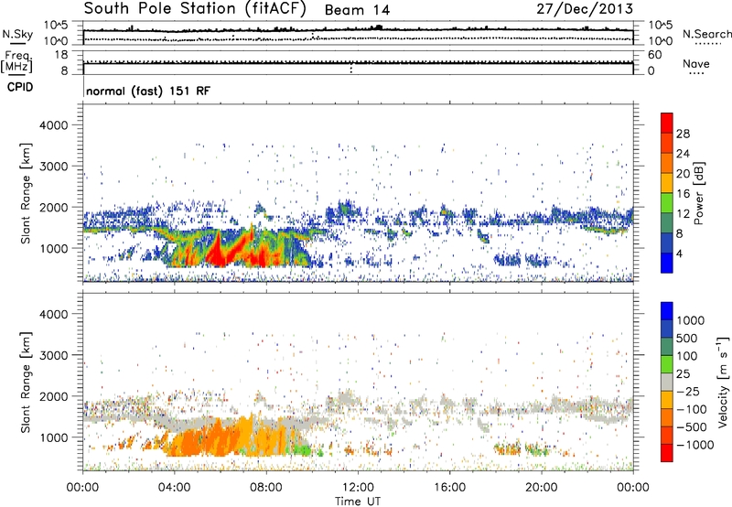Click the "12" label on the Power color bar
The height and width of the screenshot is (507, 732).
pos(683,214)
